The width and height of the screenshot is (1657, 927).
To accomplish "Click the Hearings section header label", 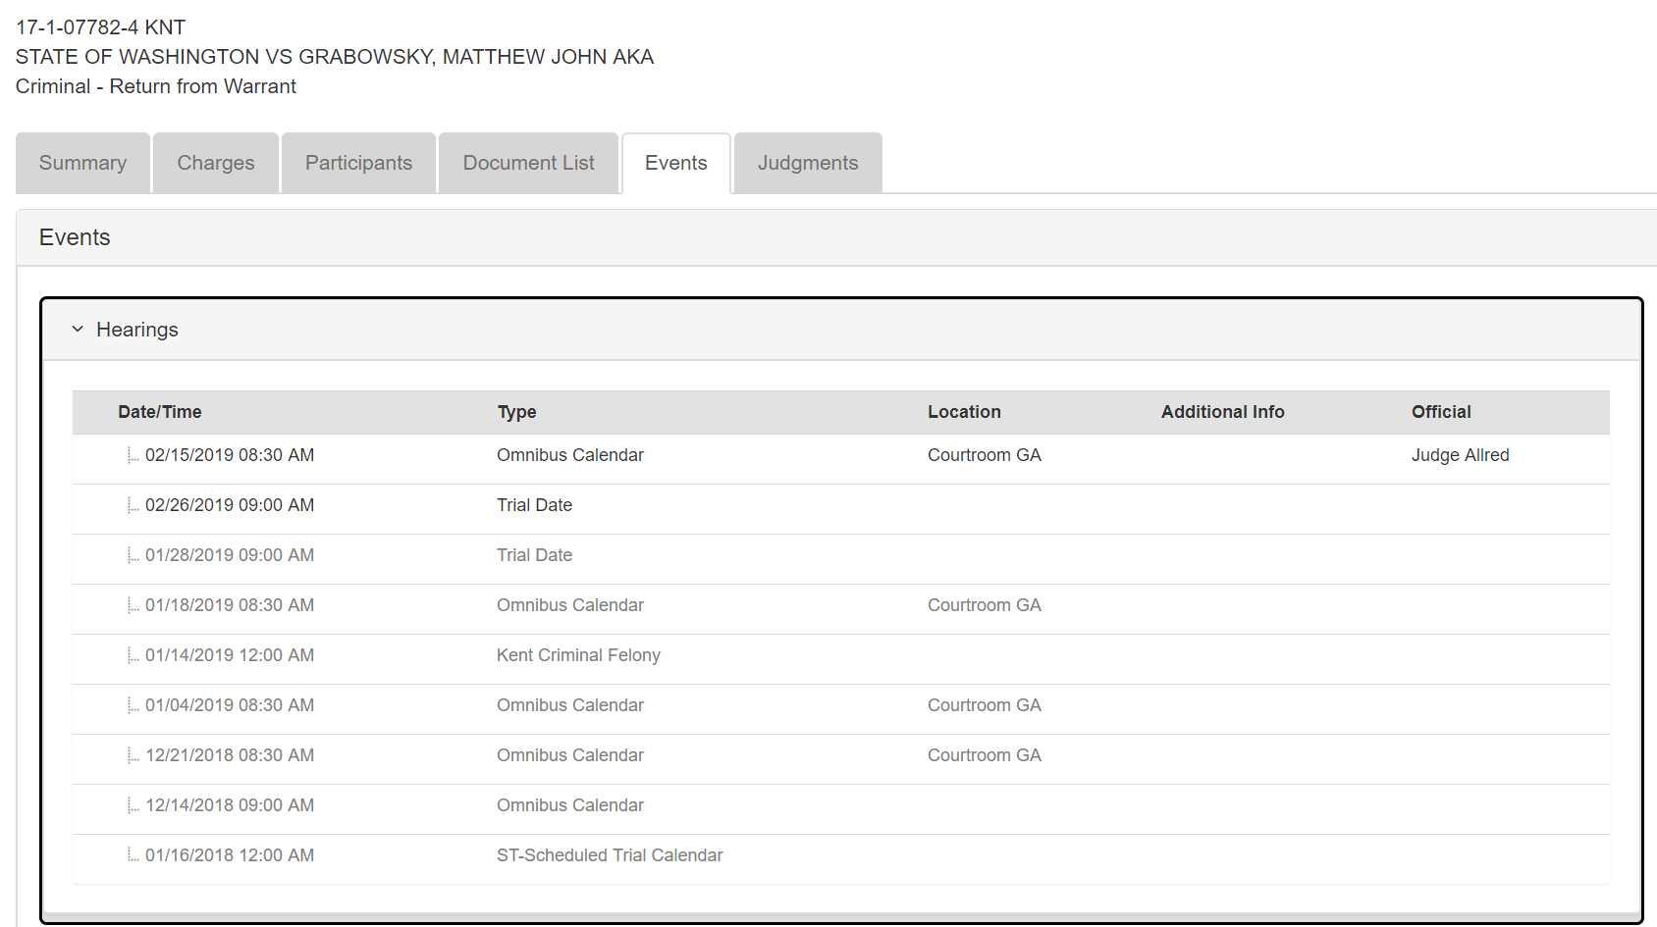I will (x=137, y=330).
